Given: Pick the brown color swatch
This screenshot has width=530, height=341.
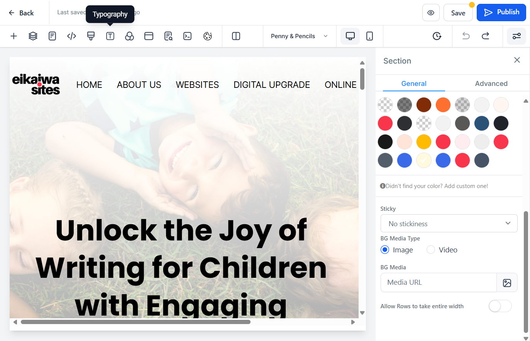Looking at the screenshot, I should tap(424, 105).
